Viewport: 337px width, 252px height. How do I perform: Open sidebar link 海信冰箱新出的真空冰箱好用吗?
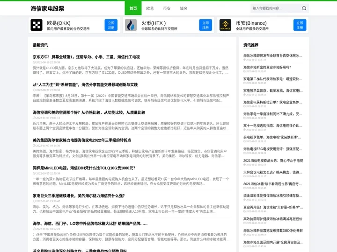[267, 67]
